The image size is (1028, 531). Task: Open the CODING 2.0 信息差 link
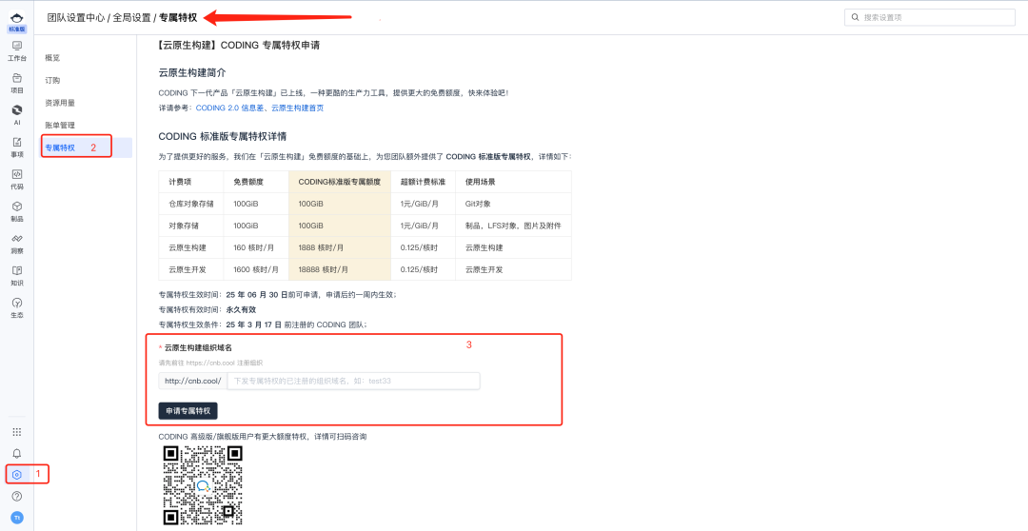tap(230, 108)
